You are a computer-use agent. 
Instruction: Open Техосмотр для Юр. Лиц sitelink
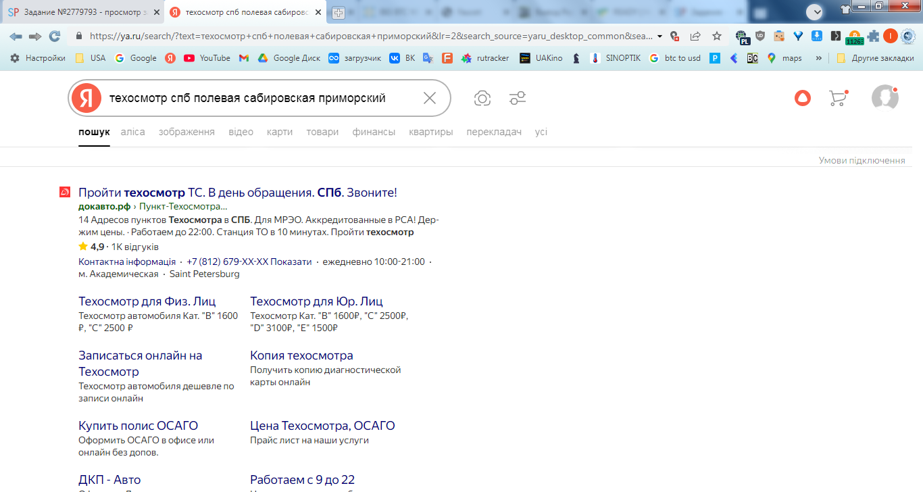(316, 301)
